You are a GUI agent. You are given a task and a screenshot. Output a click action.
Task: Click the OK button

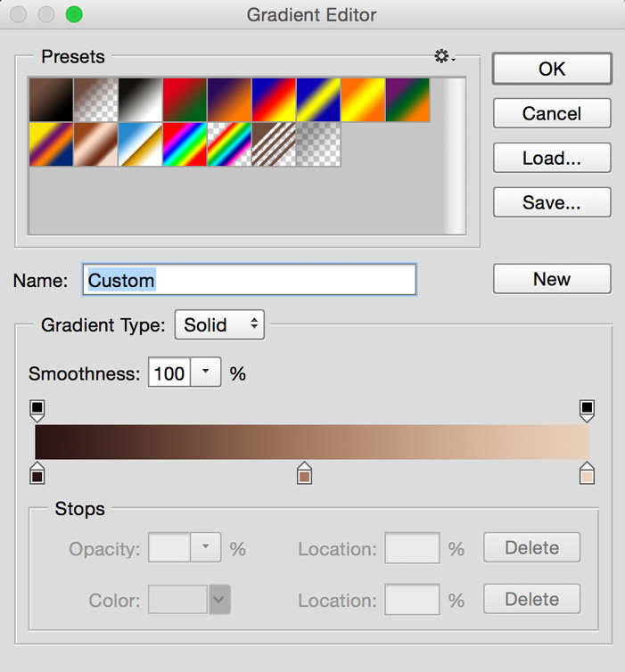(x=552, y=69)
